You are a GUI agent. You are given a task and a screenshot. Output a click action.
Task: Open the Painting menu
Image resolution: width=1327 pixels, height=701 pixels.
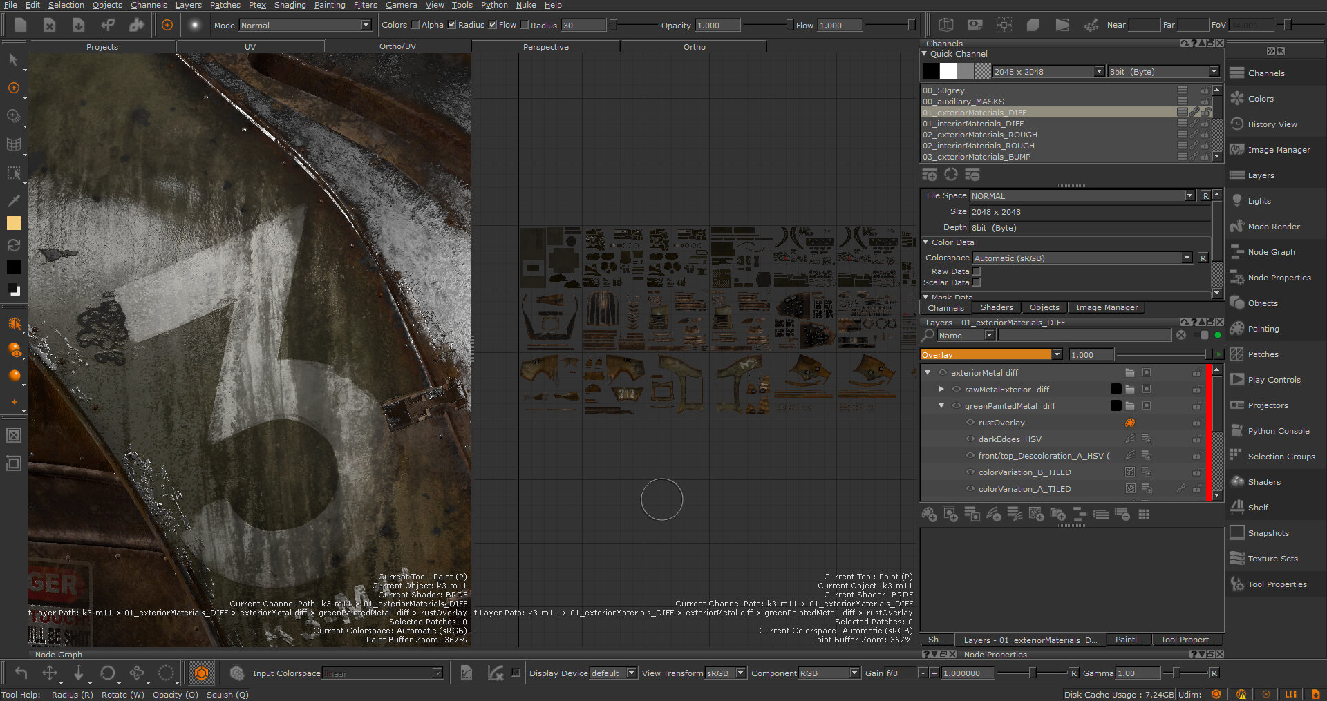click(x=330, y=5)
